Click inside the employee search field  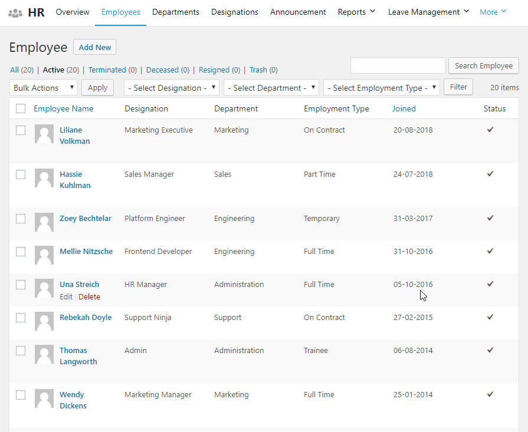coord(398,65)
